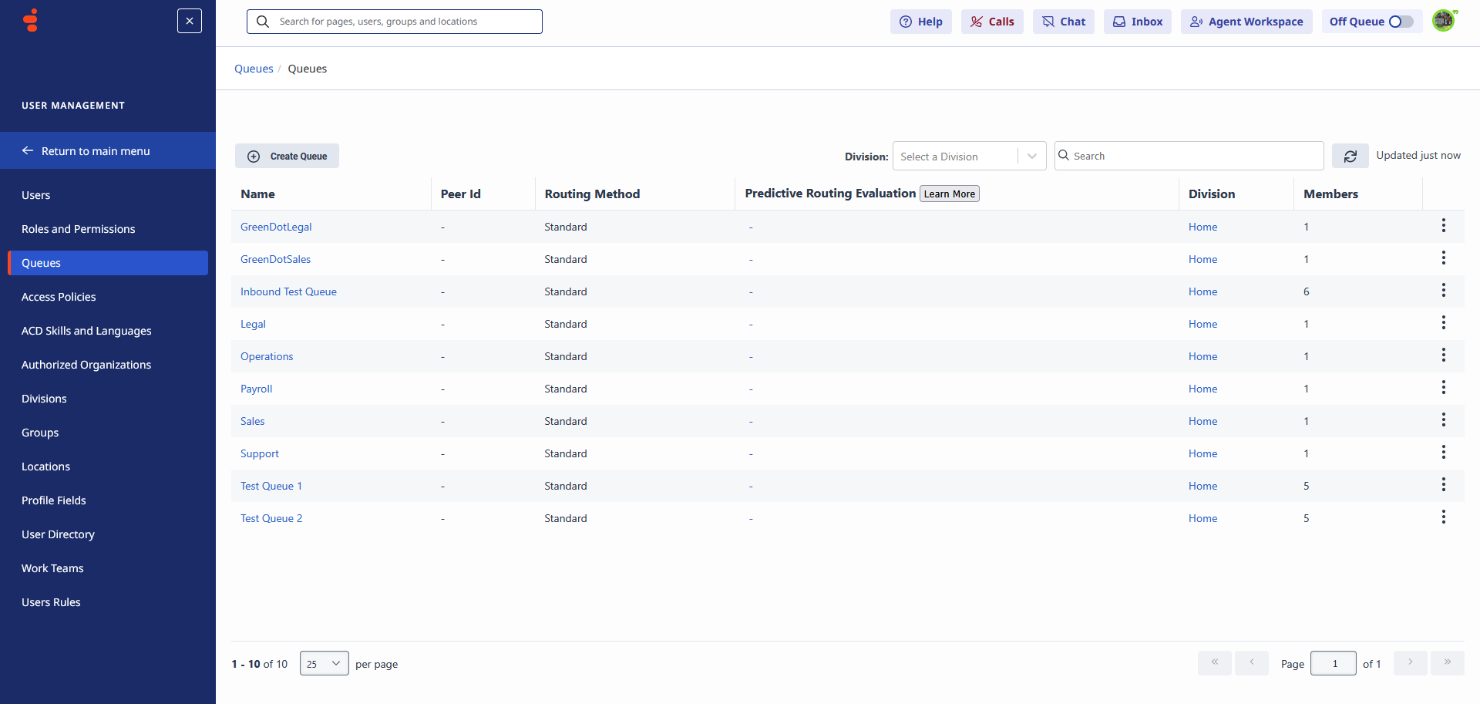Open actions menu for Test Queue 2
The height and width of the screenshot is (704, 1480).
1444,517
